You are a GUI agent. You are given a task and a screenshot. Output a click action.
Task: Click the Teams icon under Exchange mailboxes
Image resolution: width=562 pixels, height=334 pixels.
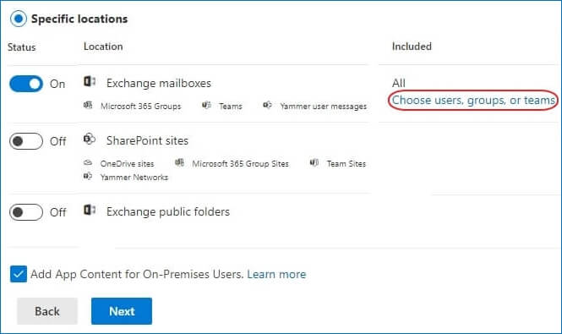[206, 105]
